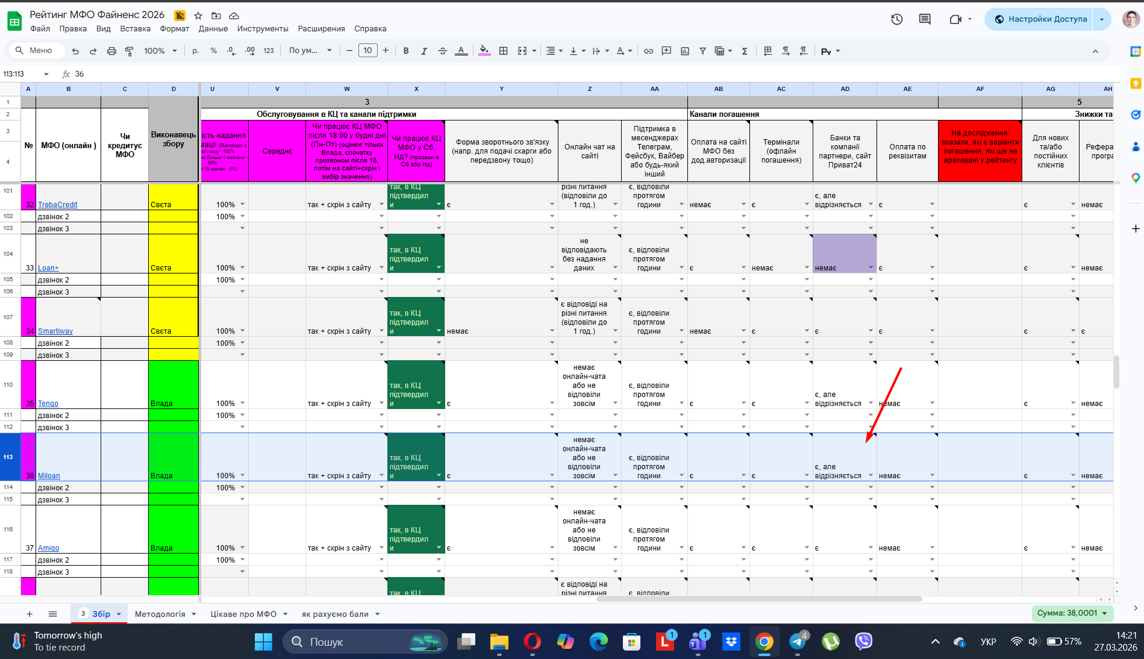Open the Данные menu
Viewport: 1144px width, 659px height.
coord(213,29)
